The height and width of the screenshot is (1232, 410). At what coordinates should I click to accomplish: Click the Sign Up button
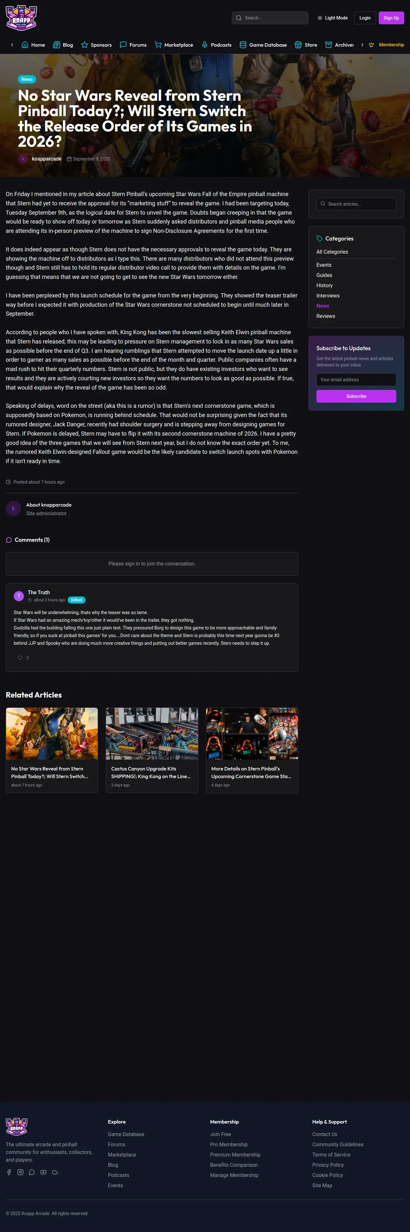tap(391, 18)
